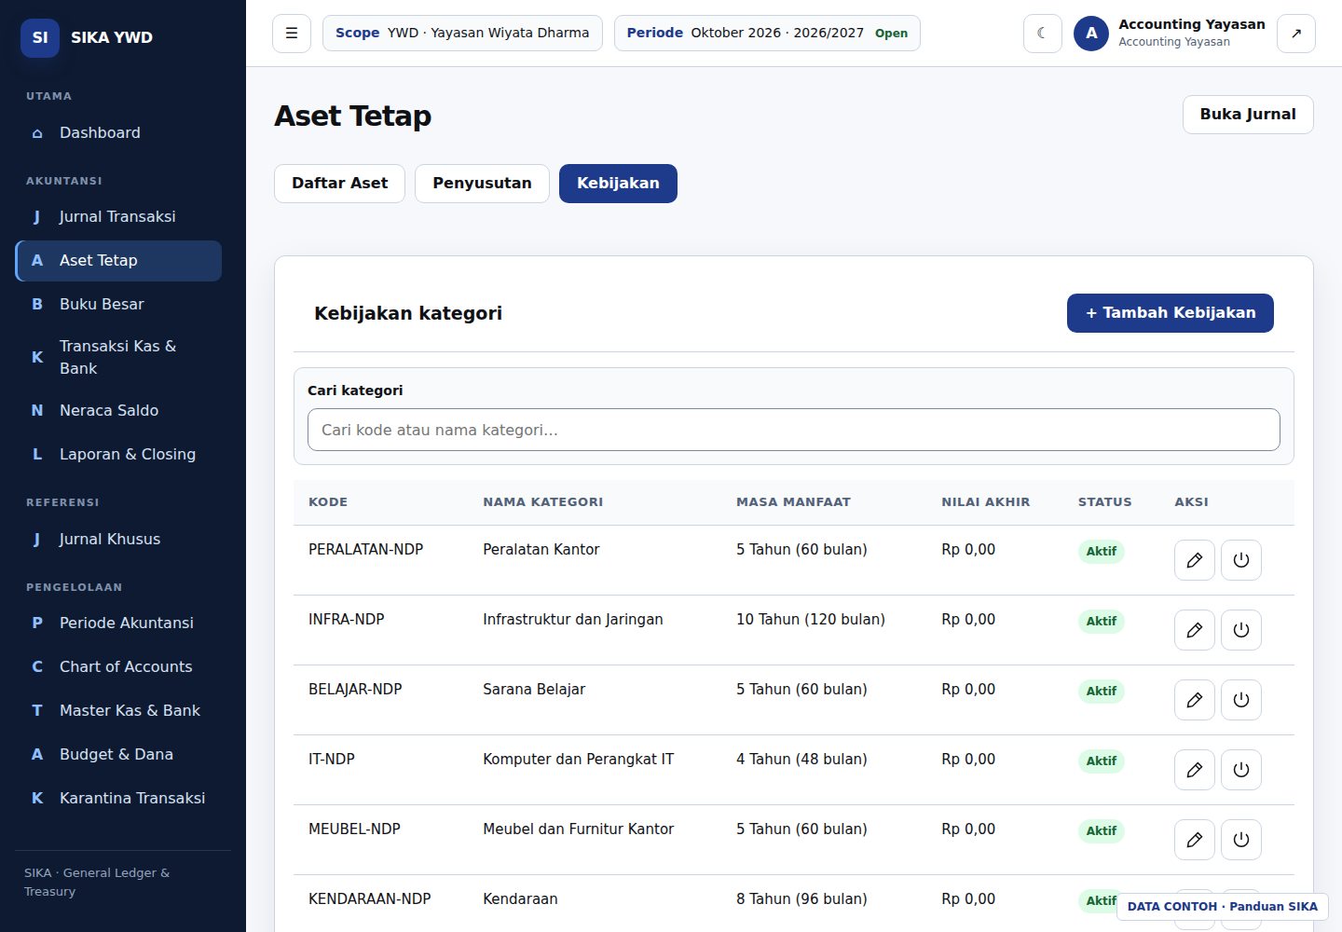The width and height of the screenshot is (1342, 932).
Task: Open Jurnal Khusus page
Action: tap(118, 539)
